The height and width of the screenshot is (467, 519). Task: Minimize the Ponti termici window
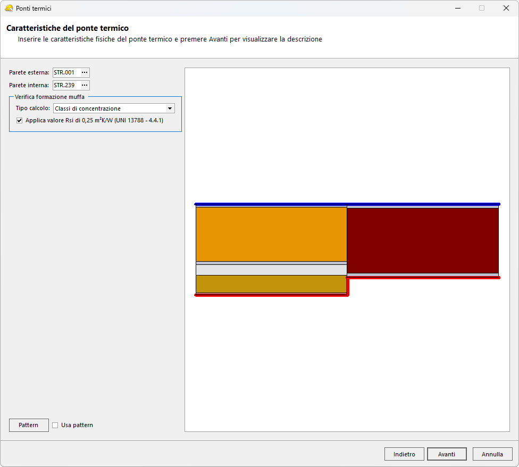[x=457, y=9]
